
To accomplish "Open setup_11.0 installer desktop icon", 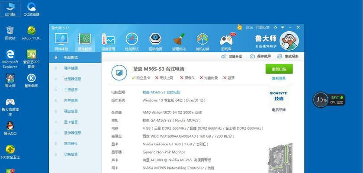I will pyautogui.click(x=32, y=33).
